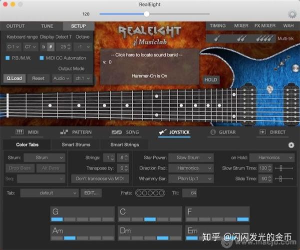The width and height of the screenshot is (300, 250).
Task: Switch to OUTPUT tab
Action: pos(15,26)
